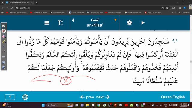Open the clock showing 12:48 PM
Image resolution: width=192 pixels, height=108 pixels.
[183, 105]
